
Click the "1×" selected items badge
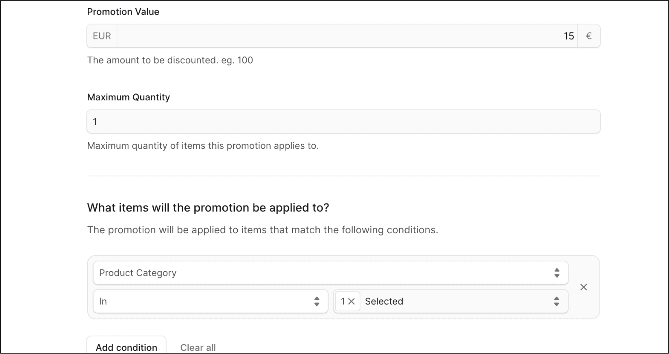[x=348, y=301]
